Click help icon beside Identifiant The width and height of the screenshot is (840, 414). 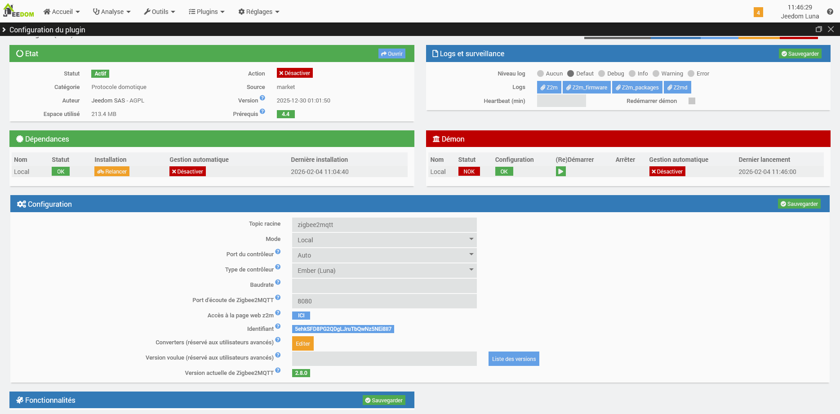coord(278,326)
